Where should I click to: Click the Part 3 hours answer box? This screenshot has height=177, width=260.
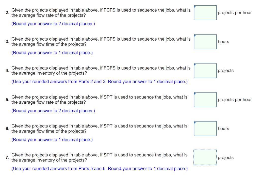click(x=205, y=42)
